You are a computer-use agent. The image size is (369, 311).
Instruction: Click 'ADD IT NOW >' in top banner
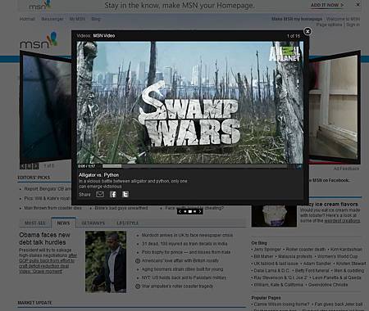(327, 5)
